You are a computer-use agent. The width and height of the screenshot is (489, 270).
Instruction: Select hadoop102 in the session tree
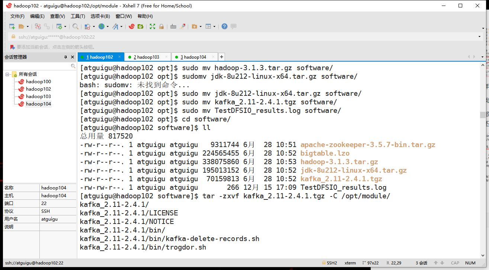click(x=38, y=89)
